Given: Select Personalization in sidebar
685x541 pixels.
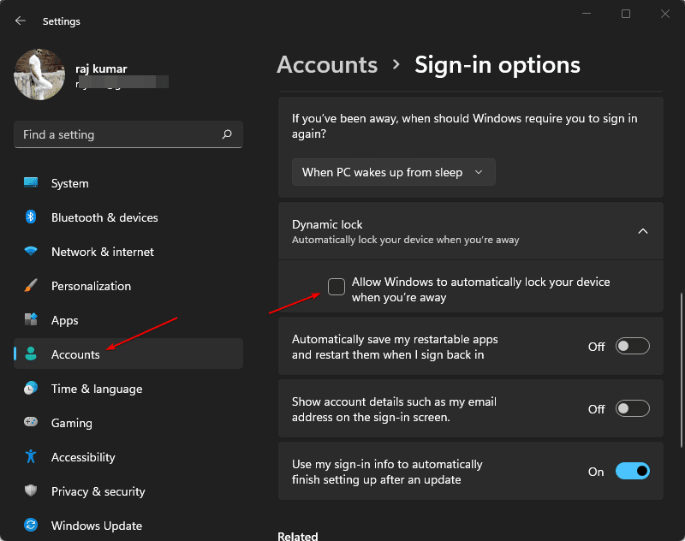Looking at the screenshot, I should tap(128, 286).
